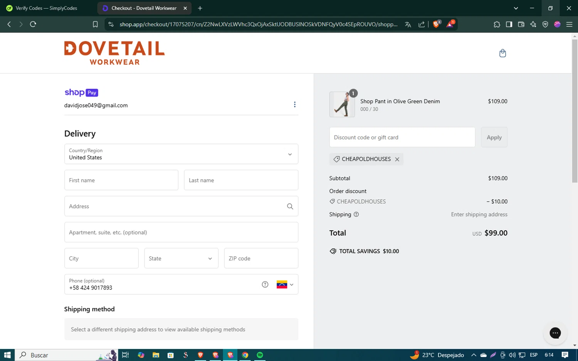Image resolution: width=578 pixels, height=361 pixels.
Task: Click the Brave Shields lion icon
Action: coord(436,24)
